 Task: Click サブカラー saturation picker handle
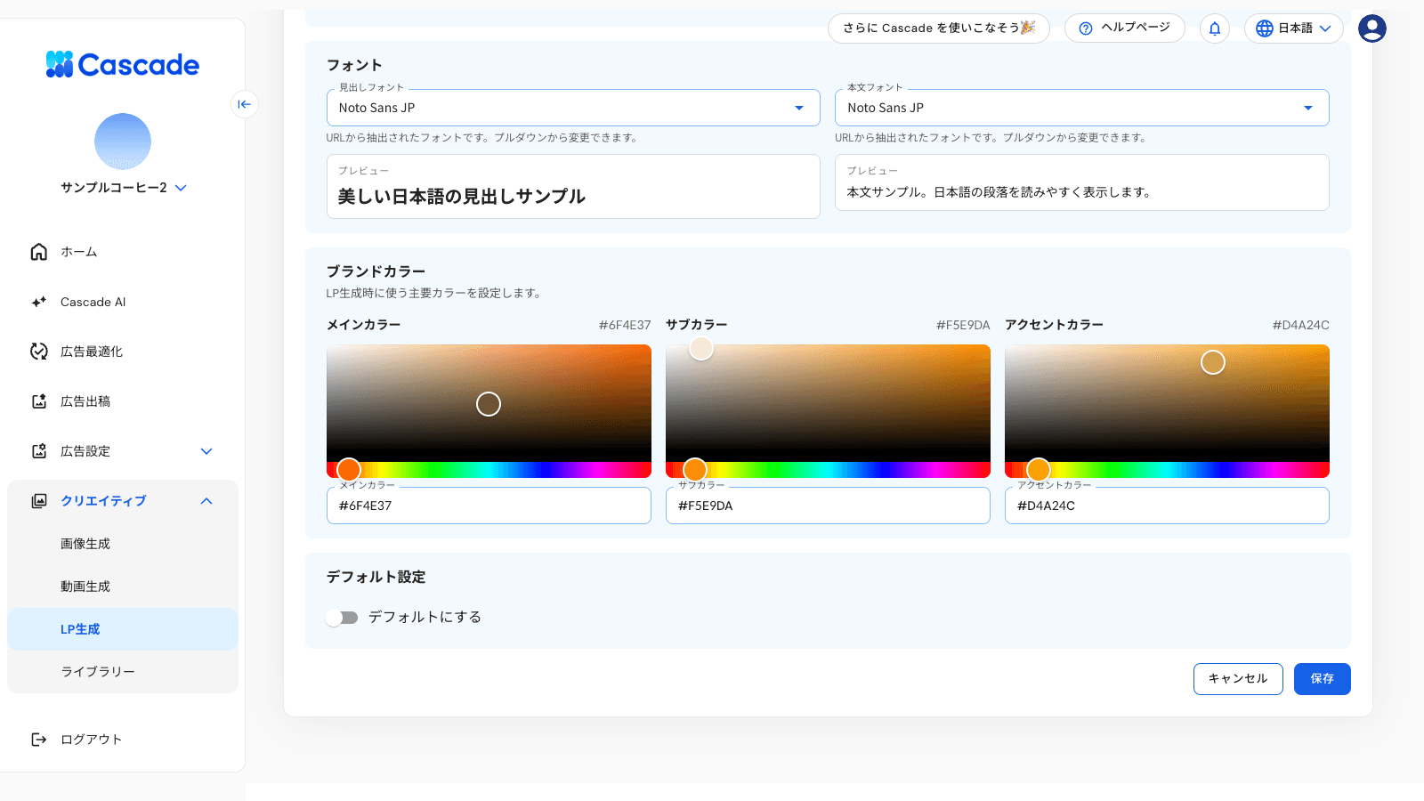coord(701,348)
